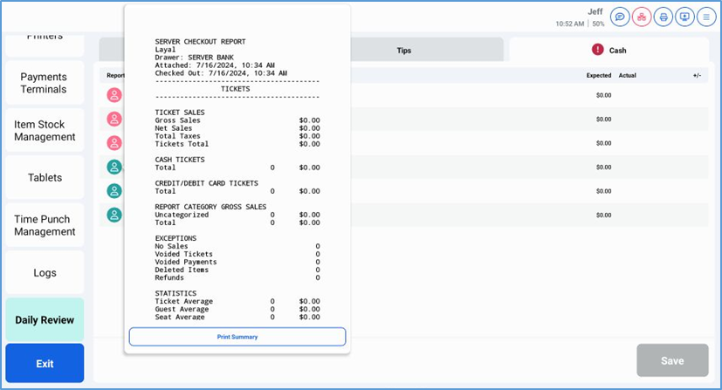
Task: Go to Tablets settings
Action: 45,178
